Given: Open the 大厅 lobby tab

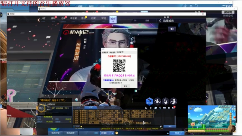Looking at the screenshot, I should coord(43,19).
